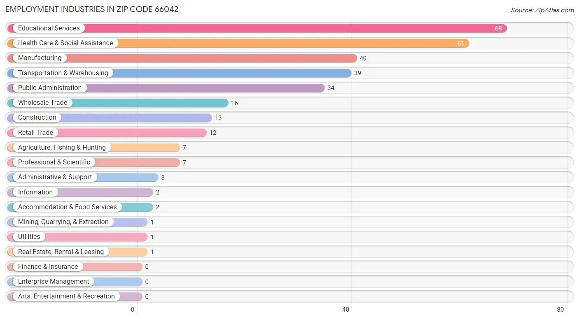This screenshot has height=319, width=579.
Task: Select the Professional & Scientific label
Action: point(54,162)
